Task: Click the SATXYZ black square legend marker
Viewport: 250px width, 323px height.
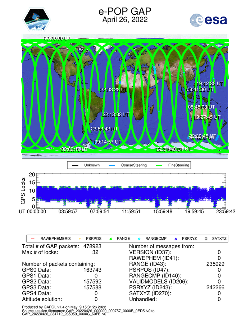Action: pyautogui.click(x=208, y=238)
